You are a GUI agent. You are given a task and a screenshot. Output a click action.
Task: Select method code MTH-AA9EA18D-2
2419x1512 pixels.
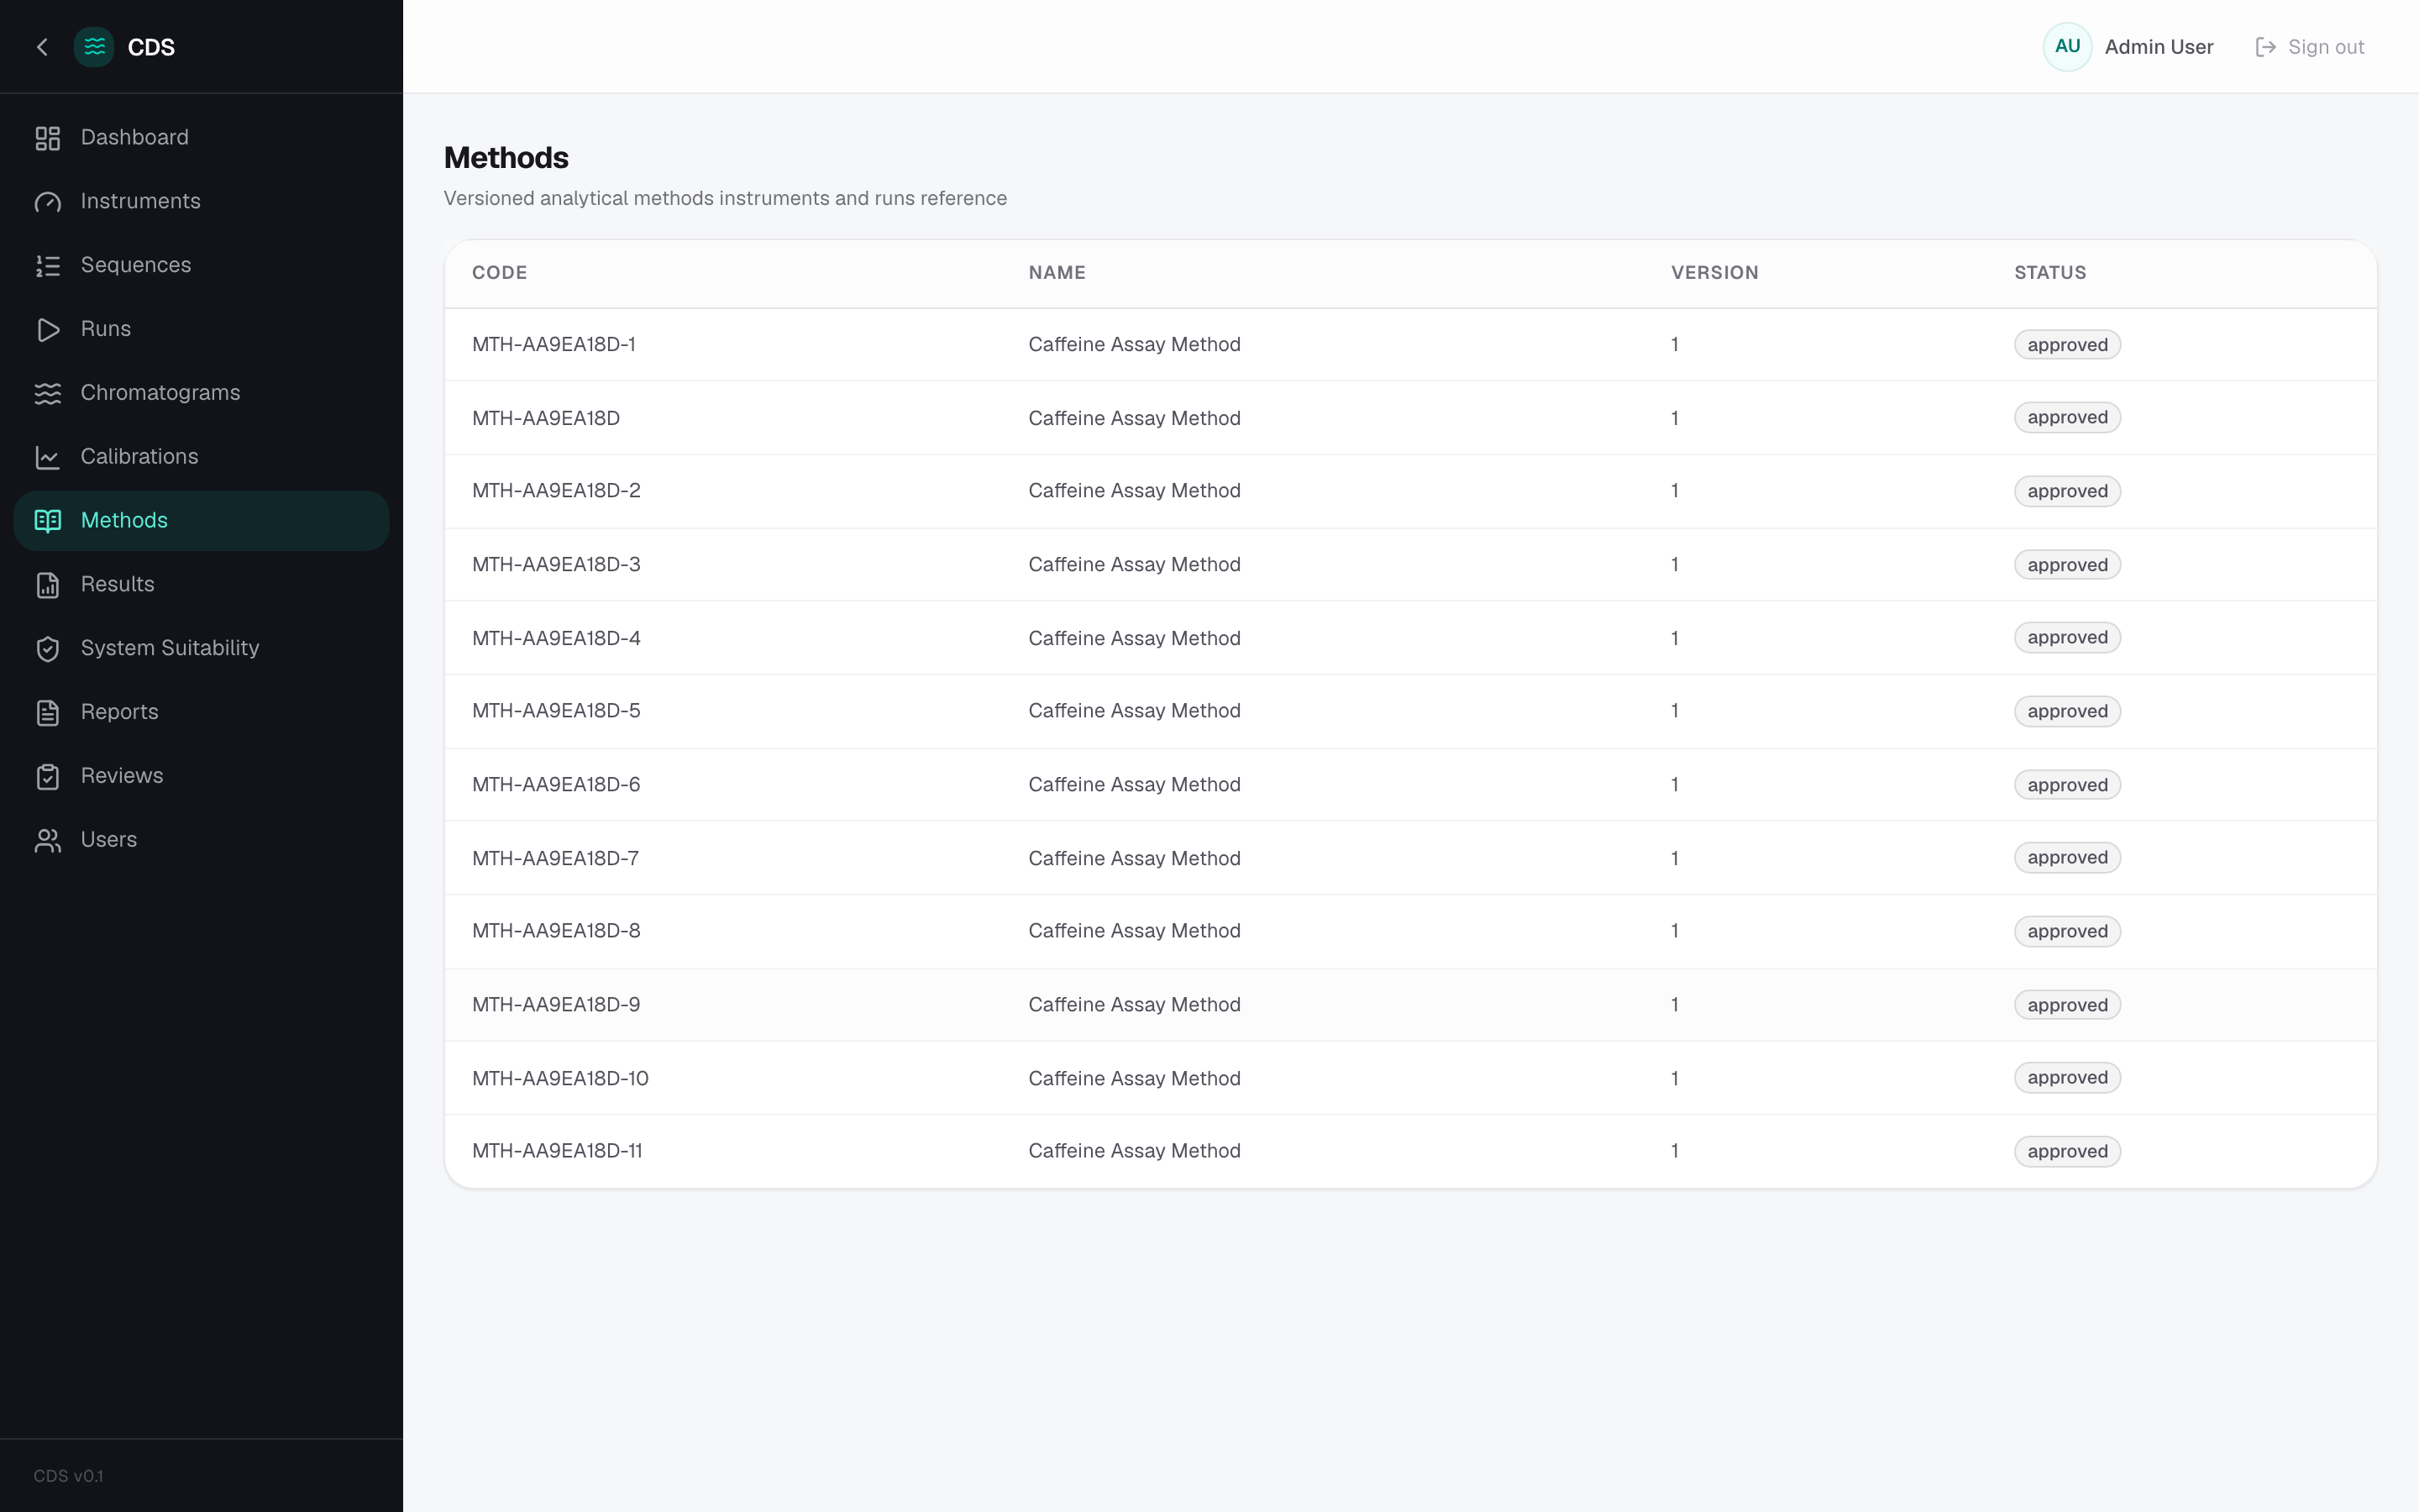pos(556,491)
